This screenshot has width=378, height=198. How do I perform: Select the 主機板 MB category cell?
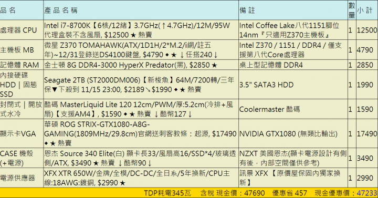pyautogui.click(x=17, y=50)
